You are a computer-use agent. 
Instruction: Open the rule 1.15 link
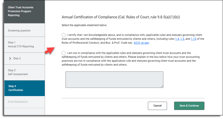tap(194, 39)
